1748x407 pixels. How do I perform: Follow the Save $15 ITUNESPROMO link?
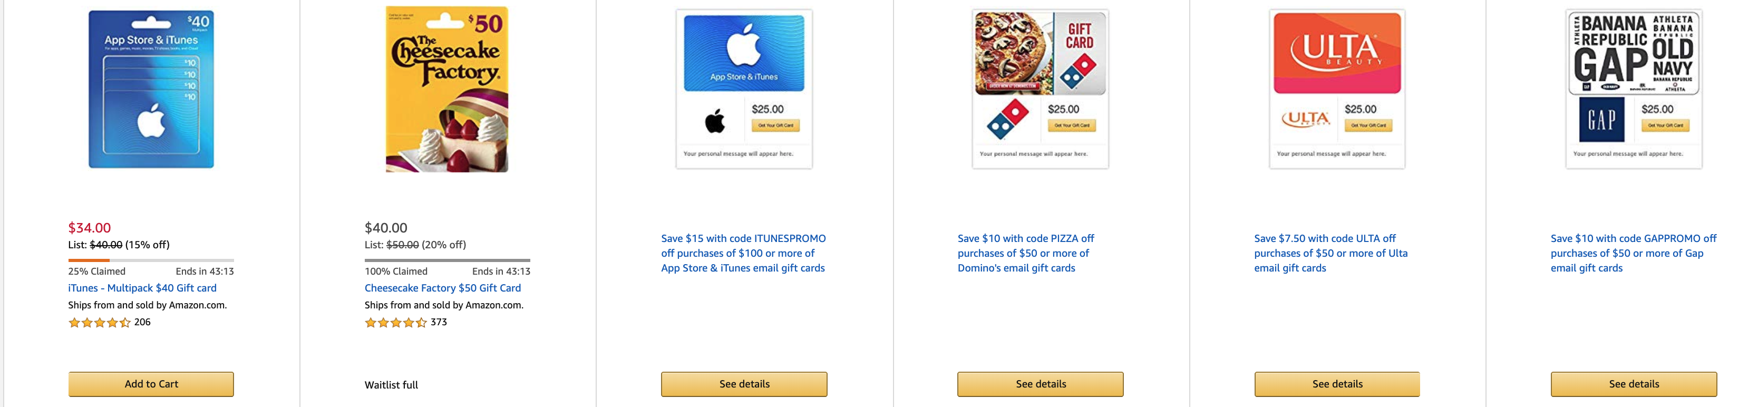744,253
